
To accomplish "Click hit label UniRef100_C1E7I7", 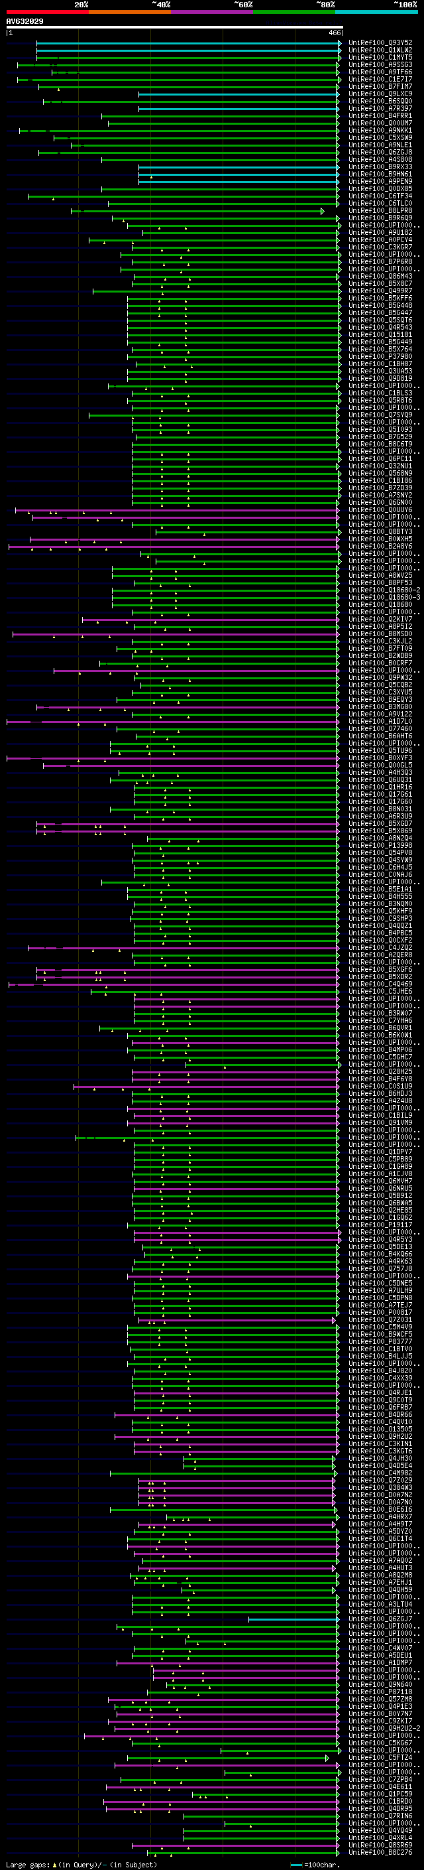I will coord(380,79).
